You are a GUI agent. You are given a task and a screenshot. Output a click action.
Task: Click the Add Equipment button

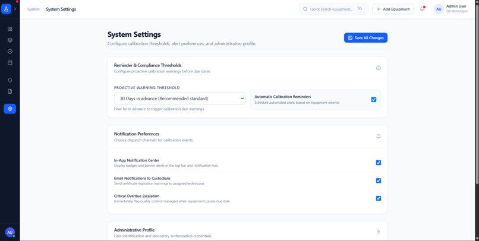pyautogui.click(x=393, y=9)
